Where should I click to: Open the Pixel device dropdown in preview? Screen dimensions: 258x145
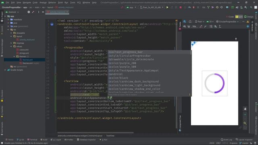tap(200, 21)
